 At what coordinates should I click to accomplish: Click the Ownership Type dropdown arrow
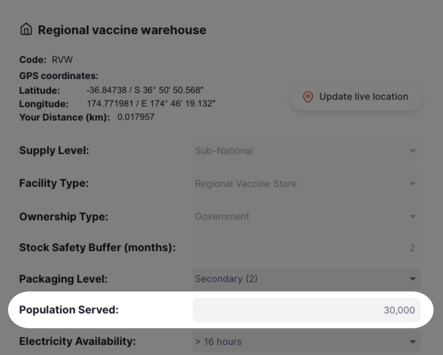[x=413, y=217]
